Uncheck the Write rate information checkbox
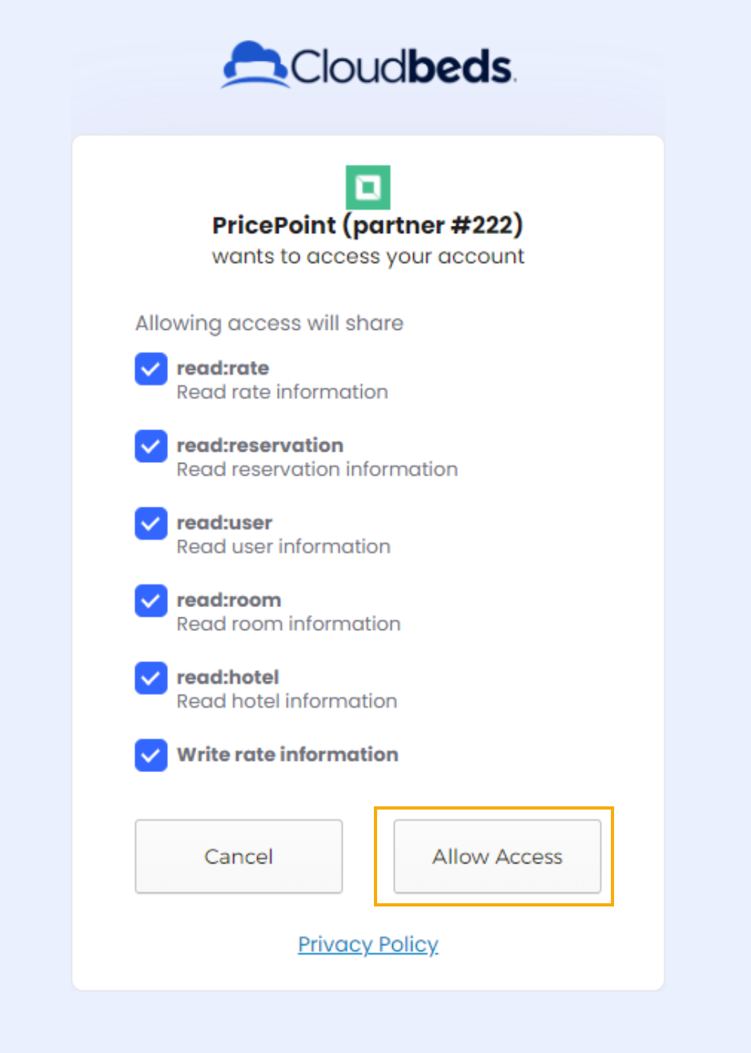Screen dimensions: 751x1053 (x=151, y=755)
